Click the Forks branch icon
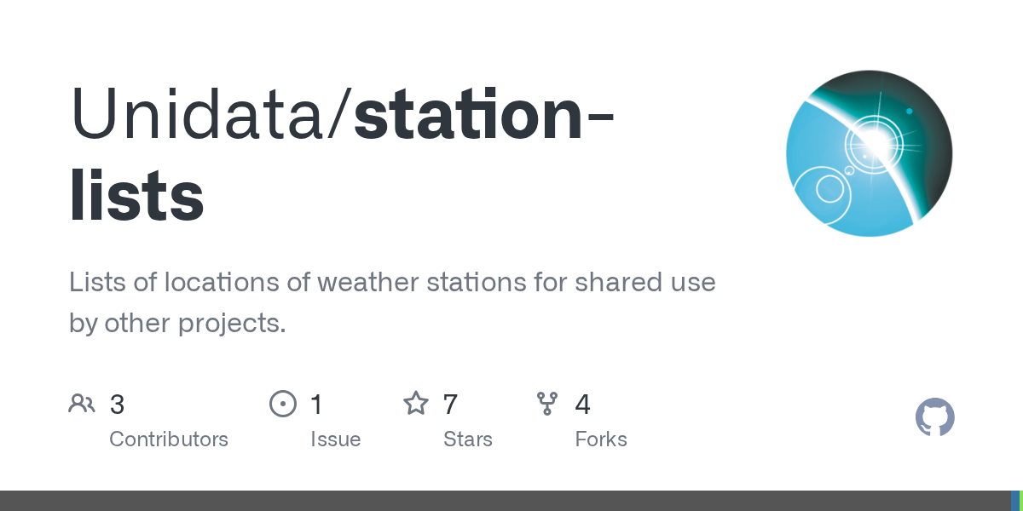Viewport: 1023px width, 511px height. [547, 404]
